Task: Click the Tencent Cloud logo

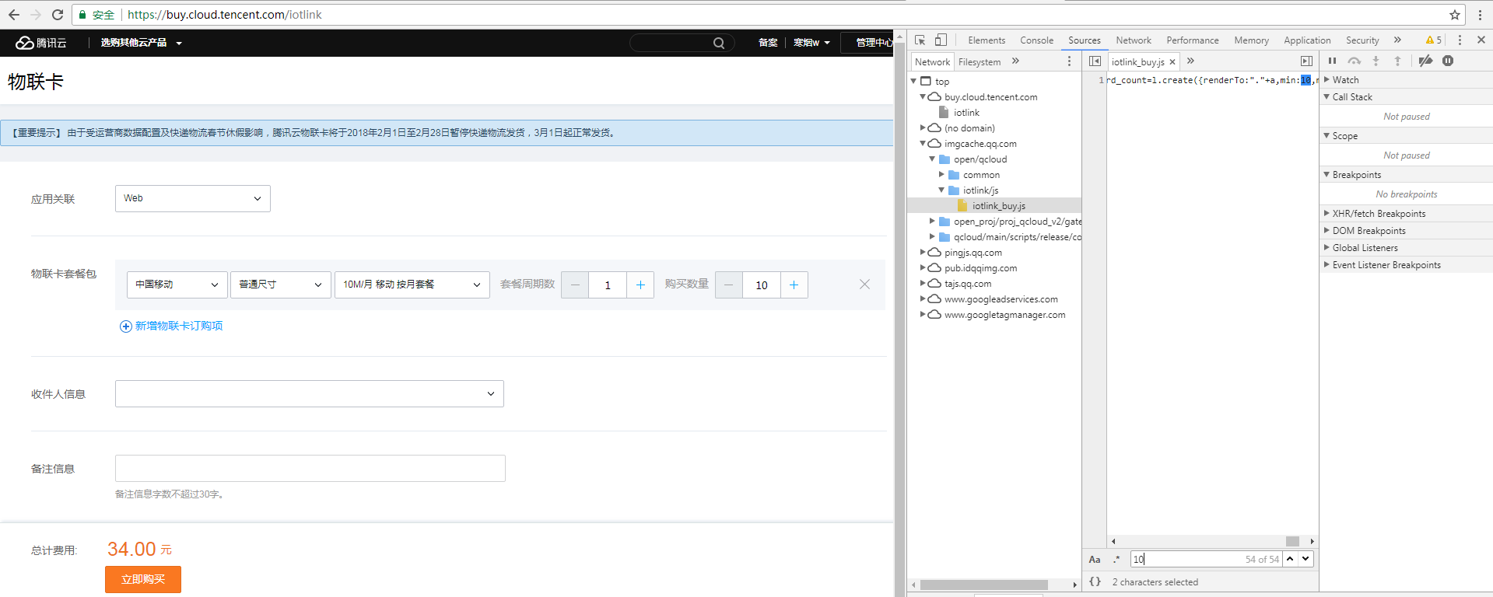Action: point(41,43)
